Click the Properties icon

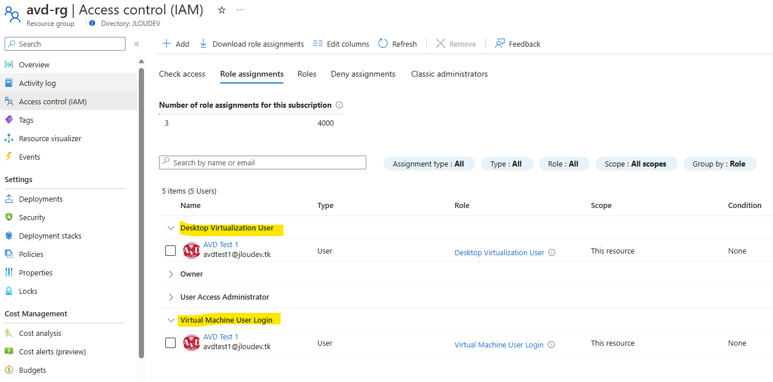point(9,273)
